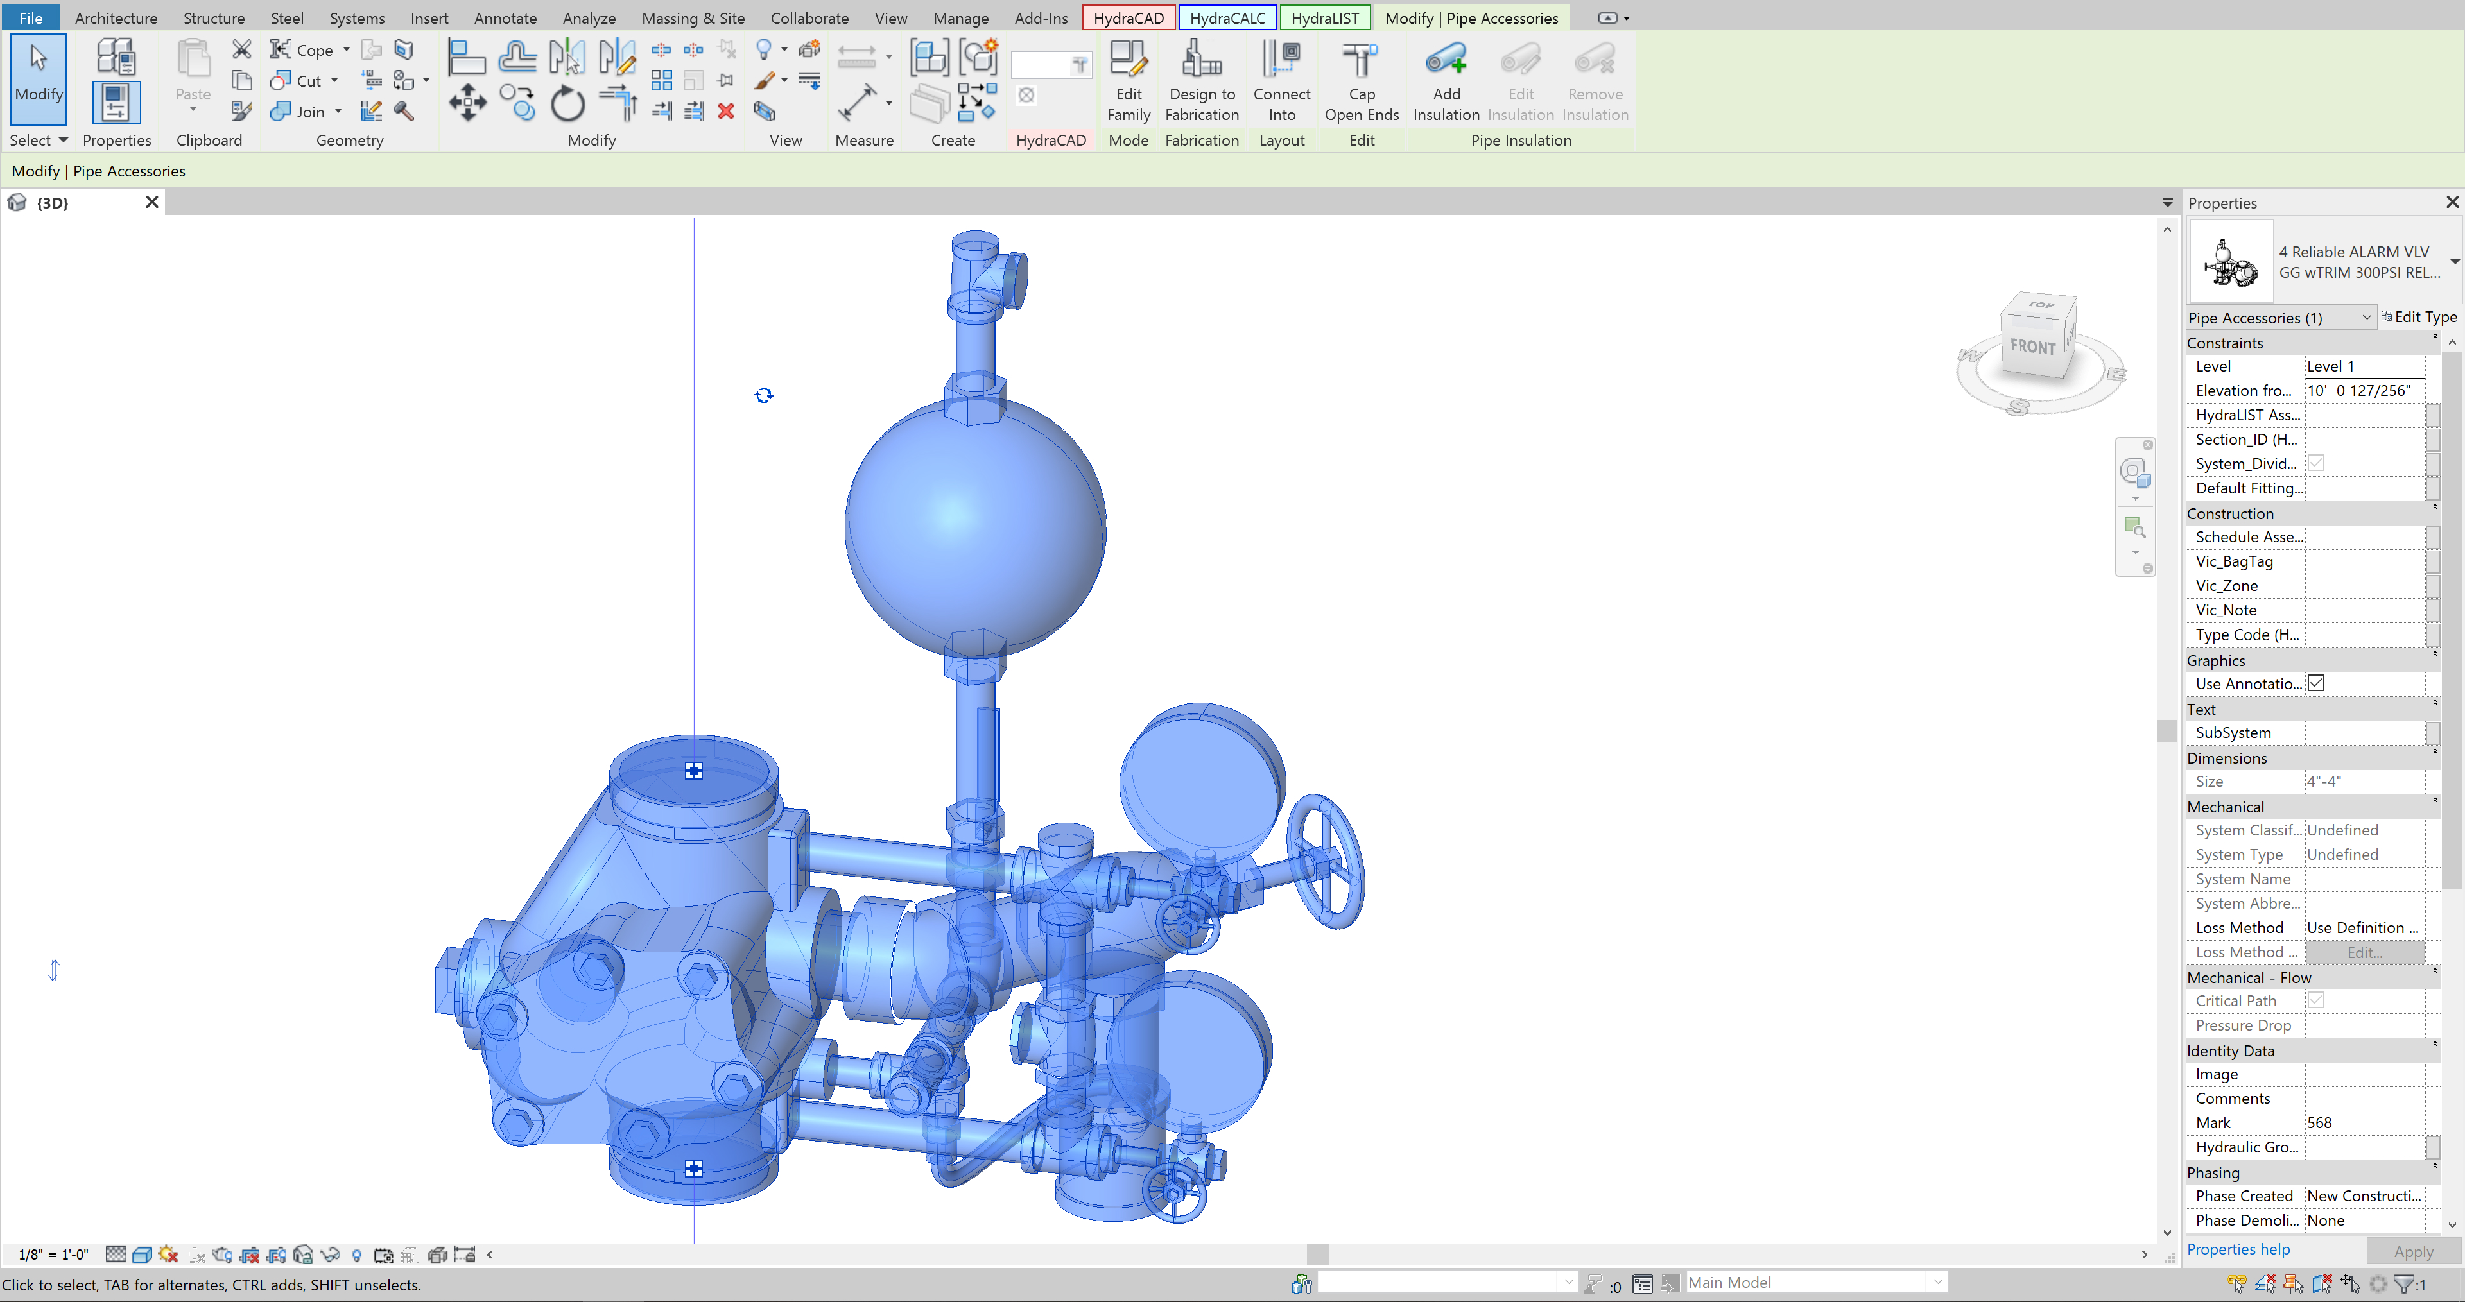
Task: Activate the Cap Open Ends tool
Action: [1361, 81]
